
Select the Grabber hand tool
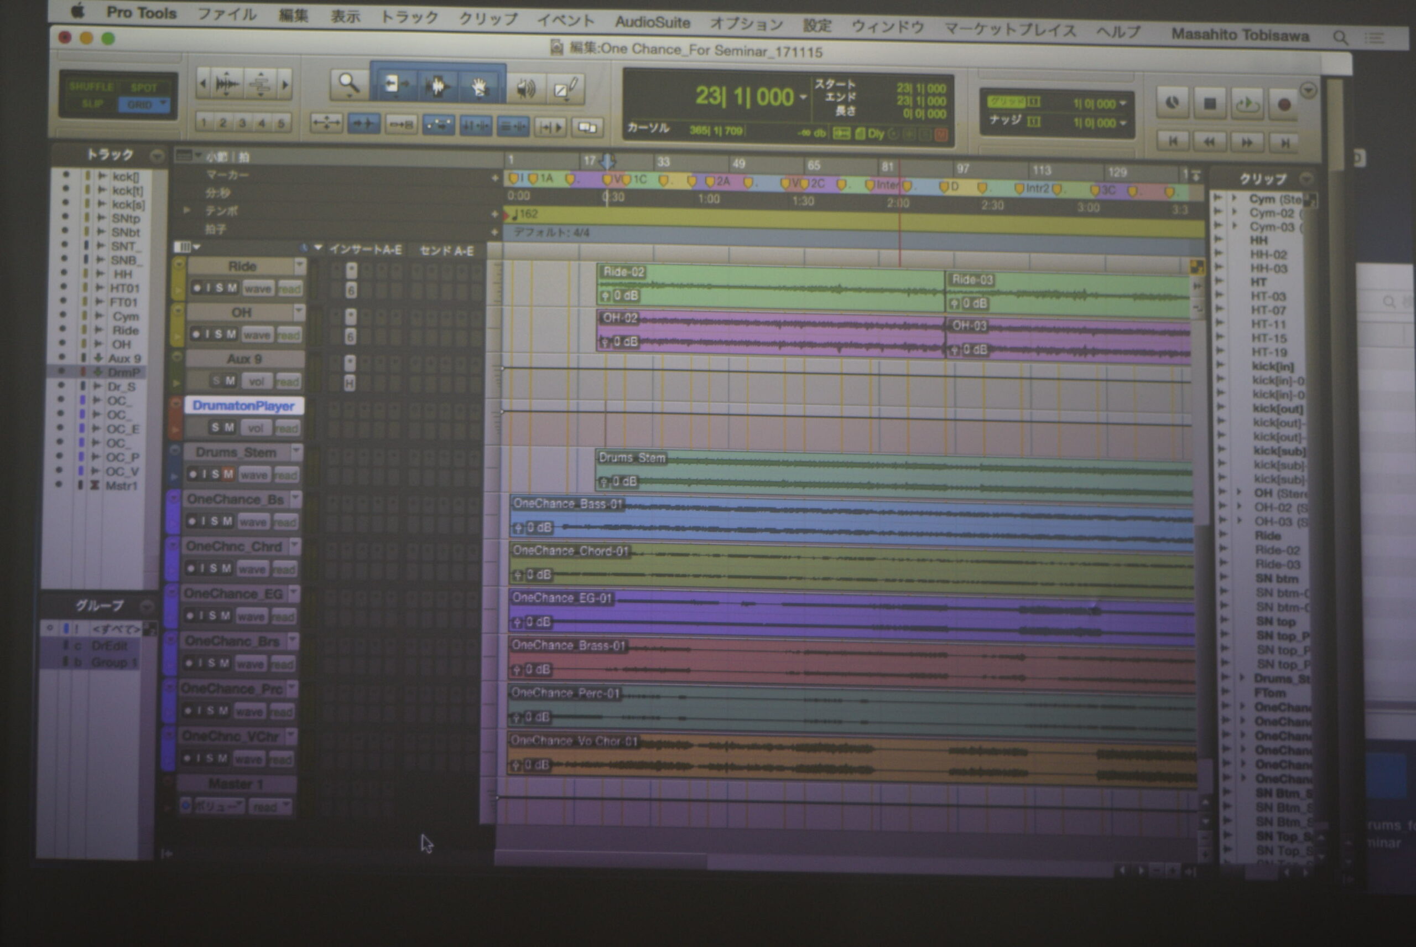pos(479,87)
